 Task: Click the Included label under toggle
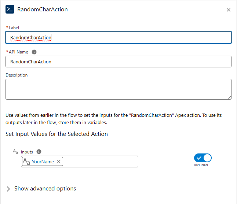(201, 165)
